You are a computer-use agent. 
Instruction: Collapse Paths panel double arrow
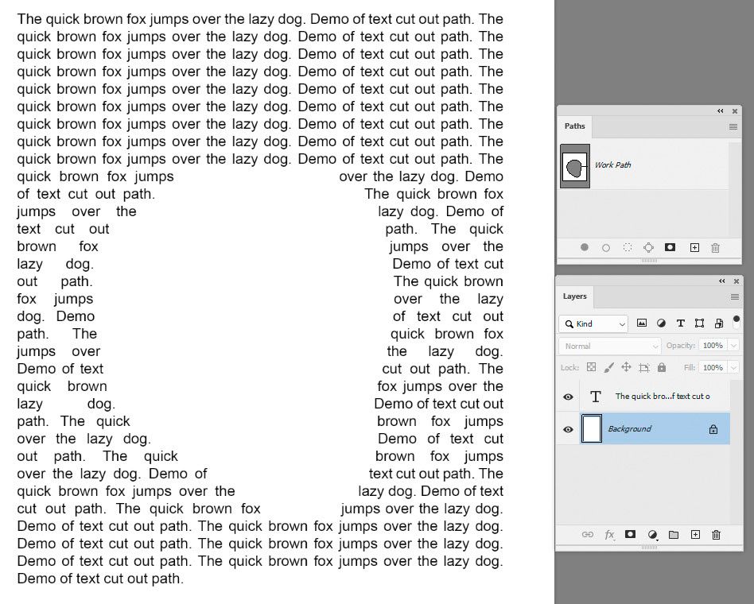(721, 111)
